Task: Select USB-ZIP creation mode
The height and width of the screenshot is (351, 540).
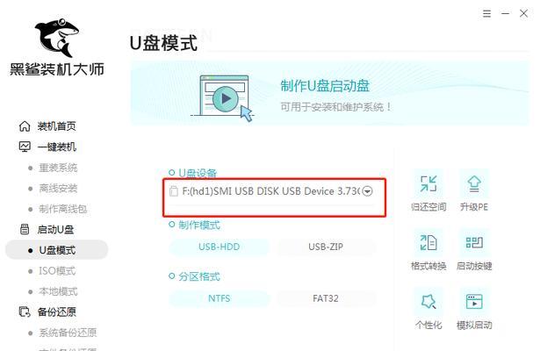Action: pos(326,247)
